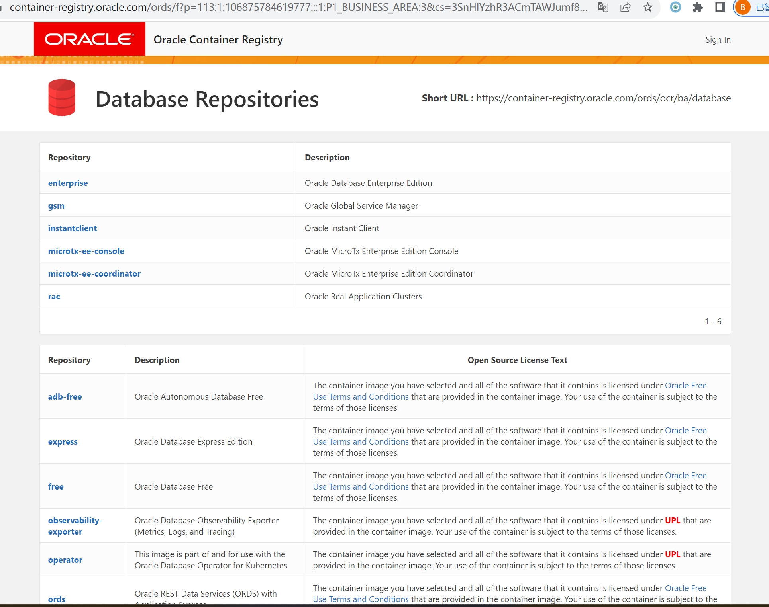Screen dimensions: 769x607
Task: Open the eye-shaped extension icon
Action: tap(675, 8)
